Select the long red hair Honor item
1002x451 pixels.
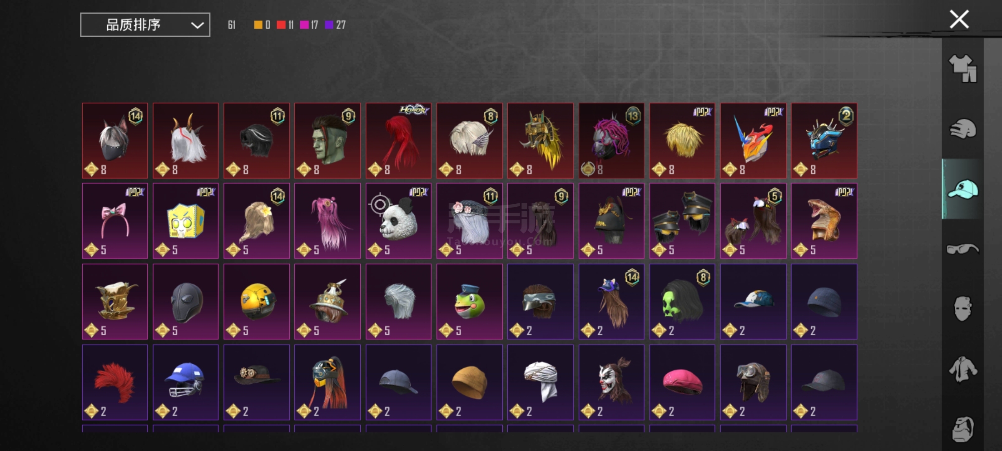tap(398, 141)
